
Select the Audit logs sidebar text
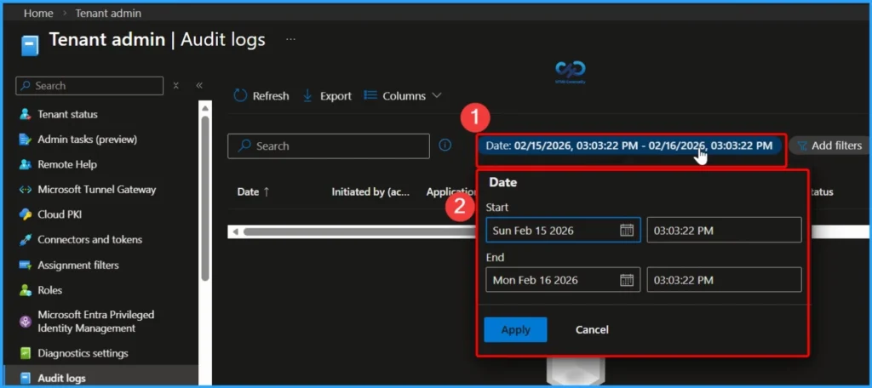(61, 378)
